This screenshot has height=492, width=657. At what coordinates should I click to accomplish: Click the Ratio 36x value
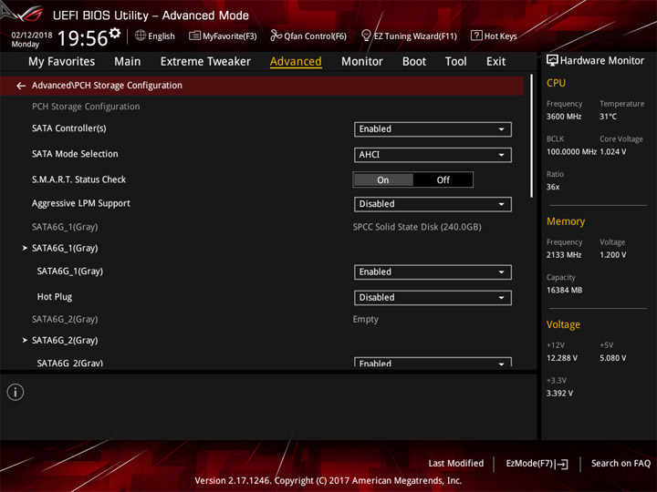[553, 187]
